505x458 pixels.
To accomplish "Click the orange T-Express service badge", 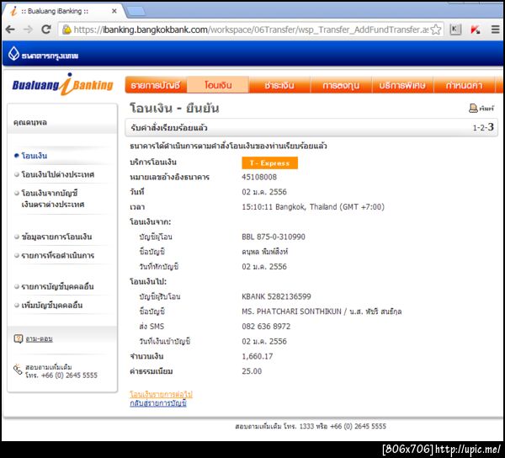I will click(x=270, y=163).
